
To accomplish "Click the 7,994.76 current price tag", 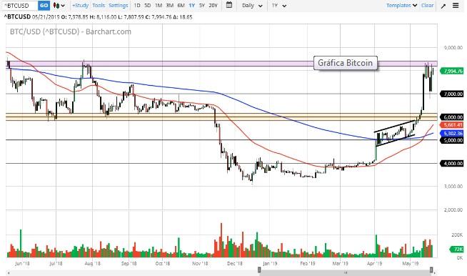I will pos(452,71).
